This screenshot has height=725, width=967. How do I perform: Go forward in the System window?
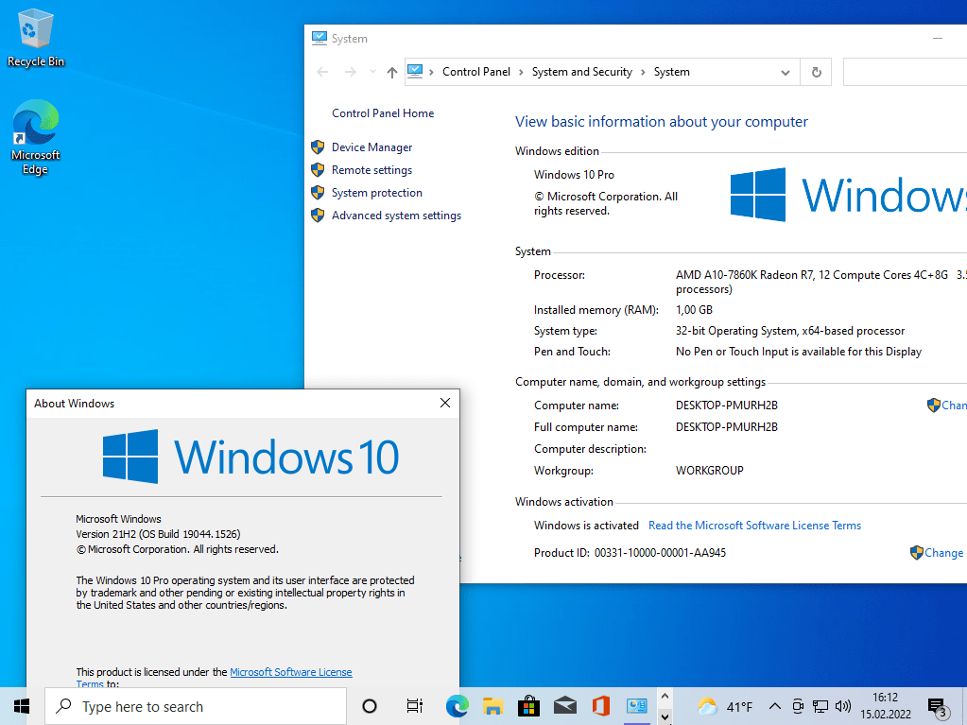pyautogui.click(x=351, y=72)
